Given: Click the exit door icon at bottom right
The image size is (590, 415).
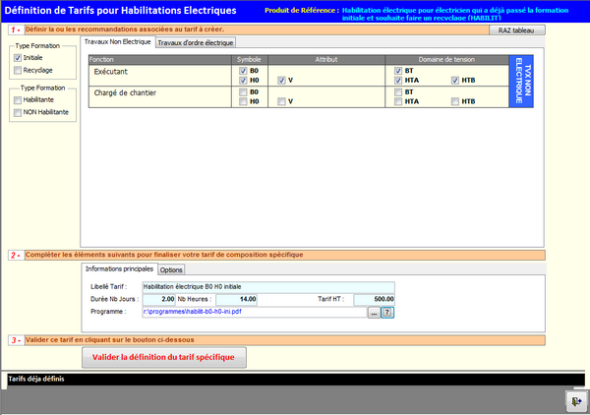Looking at the screenshot, I should point(574,401).
